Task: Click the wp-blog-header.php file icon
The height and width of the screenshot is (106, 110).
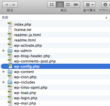Action: 10,56
